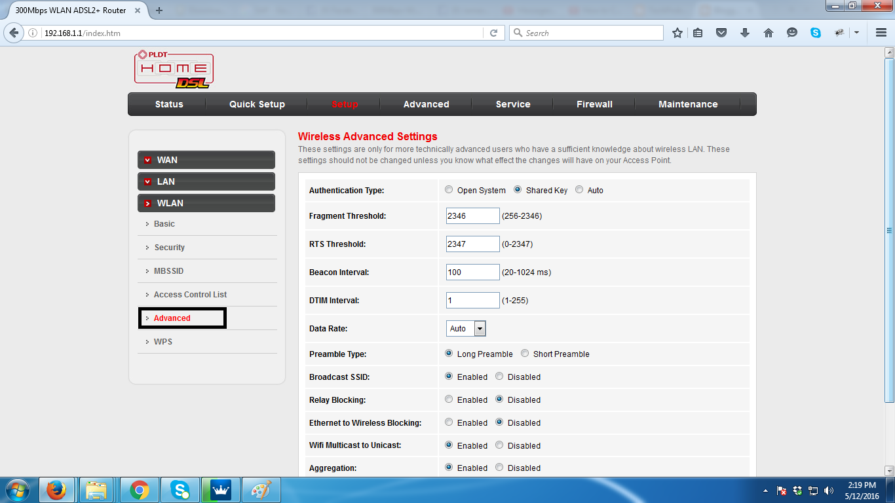Expand the WAN sidebar section
This screenshot has height=503, width=895.
(x=206, y=160)
